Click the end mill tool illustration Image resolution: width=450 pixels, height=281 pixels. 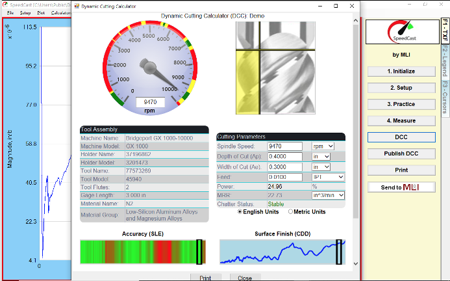(x=275, y=68)
